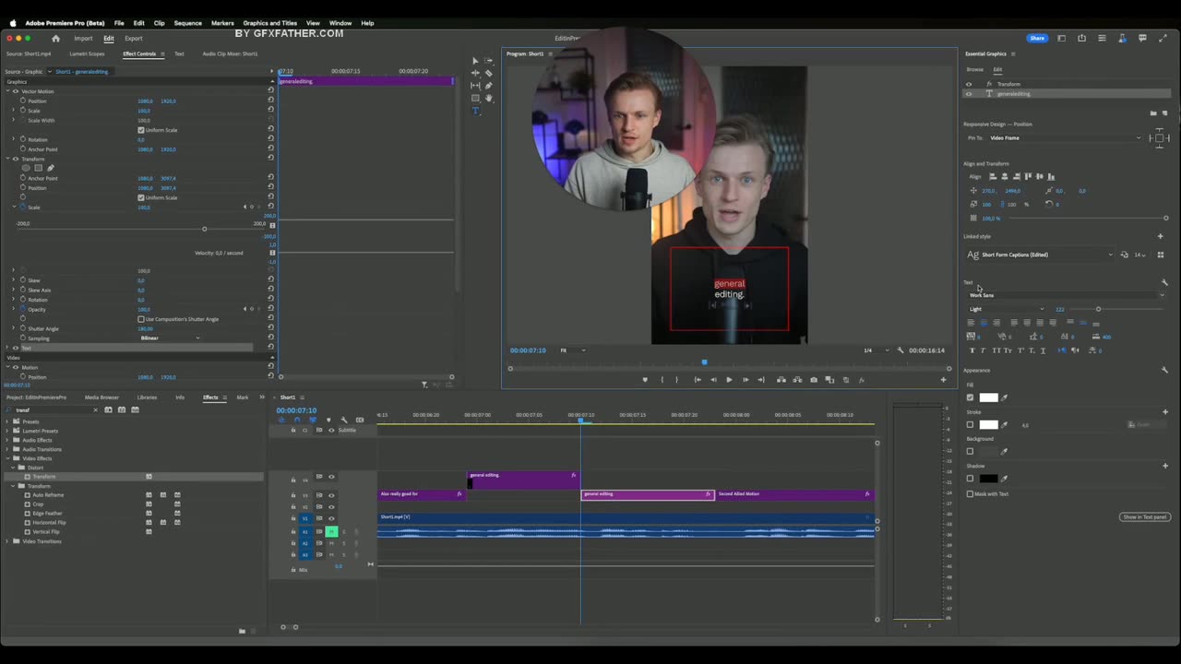The image size is (1181, 664).
Task: Open the button editor plus icon
Action: (943, 380)
